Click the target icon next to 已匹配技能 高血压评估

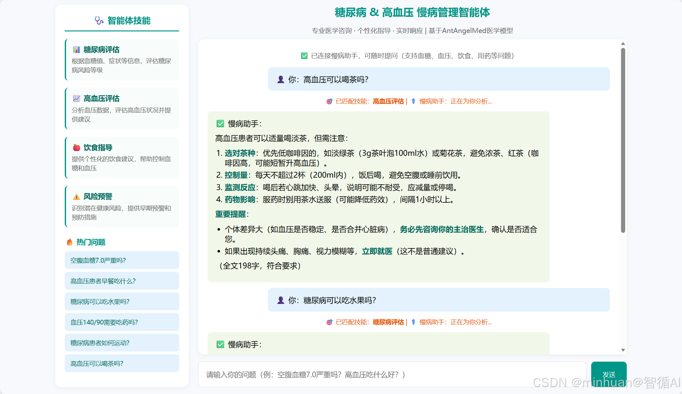(330, 101)
